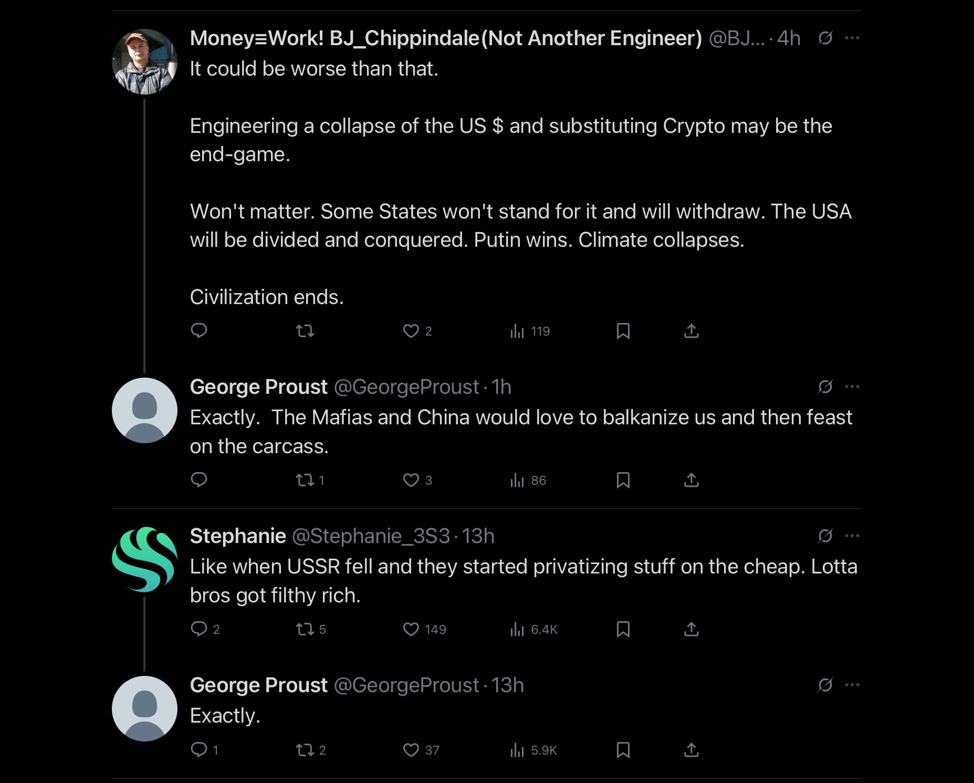This screenshot has height=783, width=974.
Task: Open the 13h timestamp on Stephanie's tweet
Action: coord(478,536)
